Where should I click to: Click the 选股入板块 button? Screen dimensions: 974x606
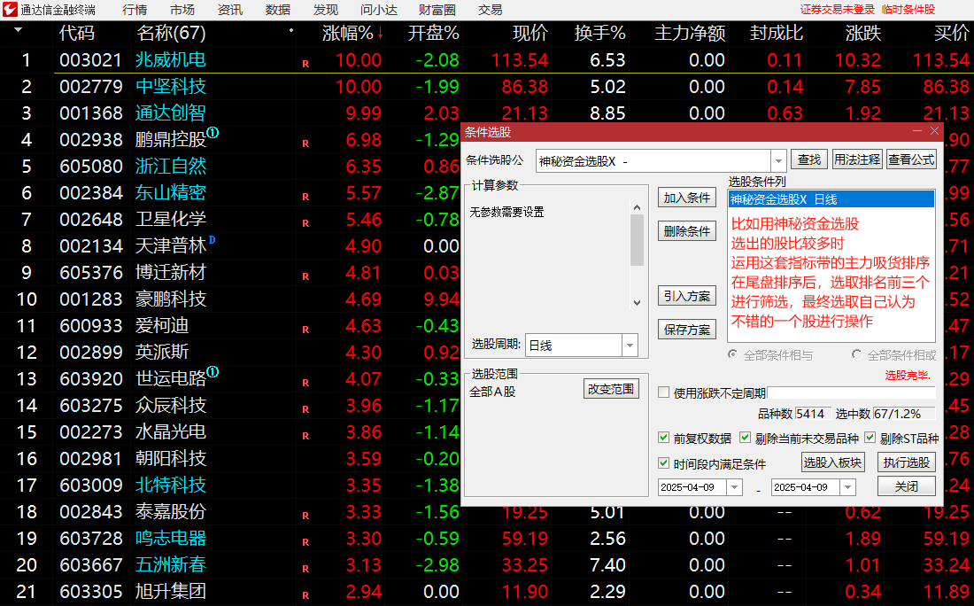832,462
